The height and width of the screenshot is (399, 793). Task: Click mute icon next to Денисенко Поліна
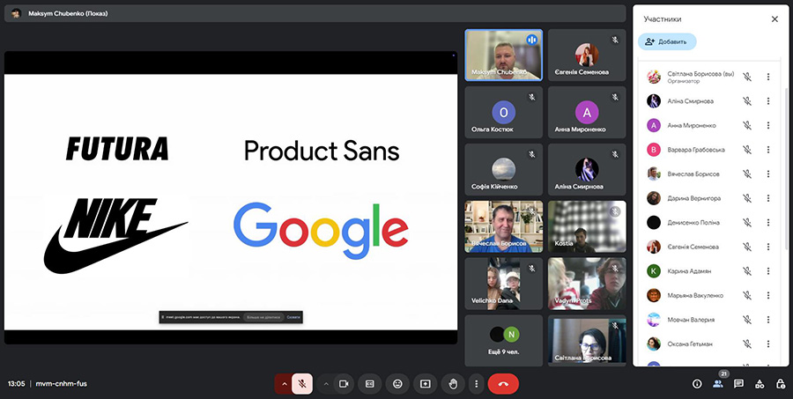[x=746, y=223]
